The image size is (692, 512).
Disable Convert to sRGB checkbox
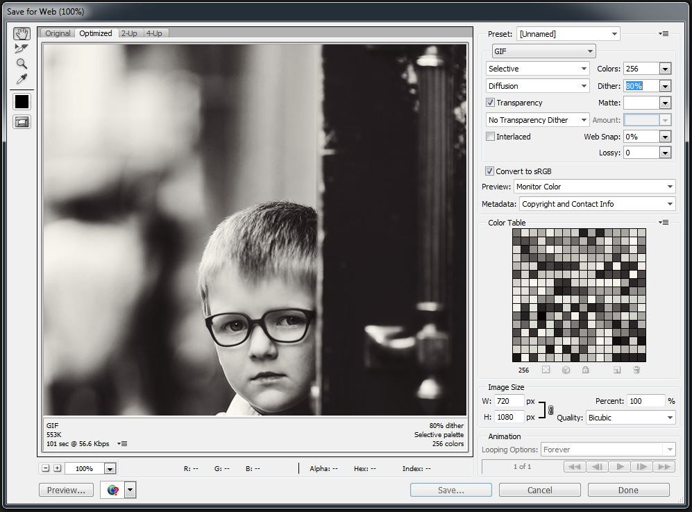pyautogui.click(x=490, y=171)
